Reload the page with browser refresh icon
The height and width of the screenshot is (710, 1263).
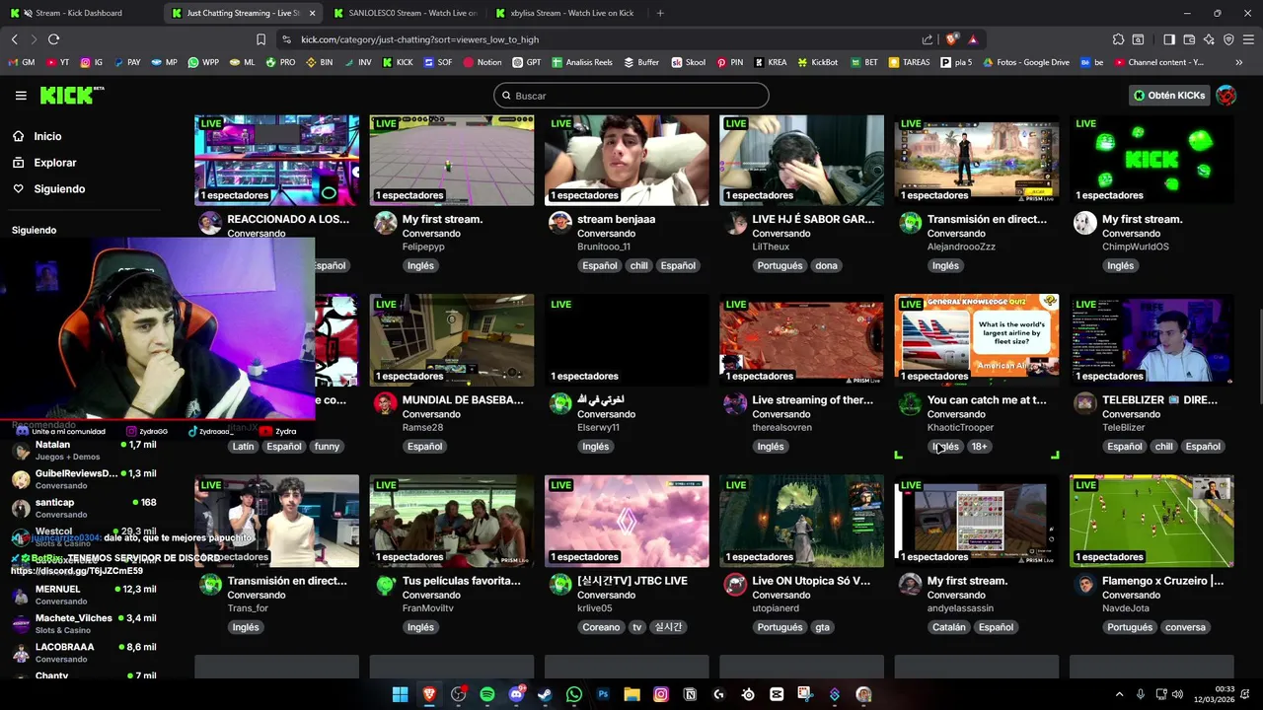(x=53, y=39)
